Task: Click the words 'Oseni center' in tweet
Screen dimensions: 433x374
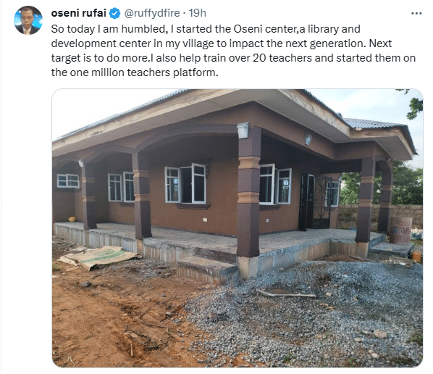Action: pos(265,29)
